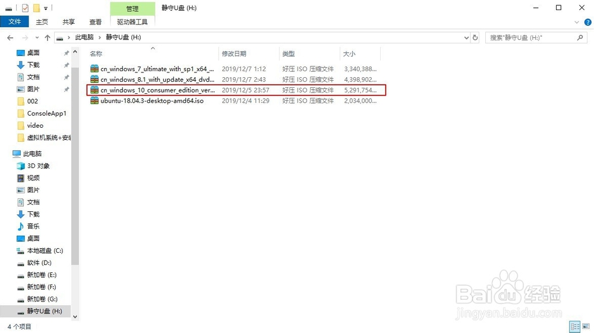The height and width of the screenshot is (333, 594).
Task: Click 静守U盘 (H:) in address breadcrumb
Action: tap(123, 37)
